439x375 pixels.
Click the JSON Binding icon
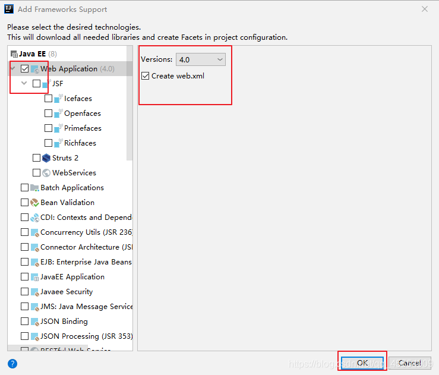pos(34,322)
